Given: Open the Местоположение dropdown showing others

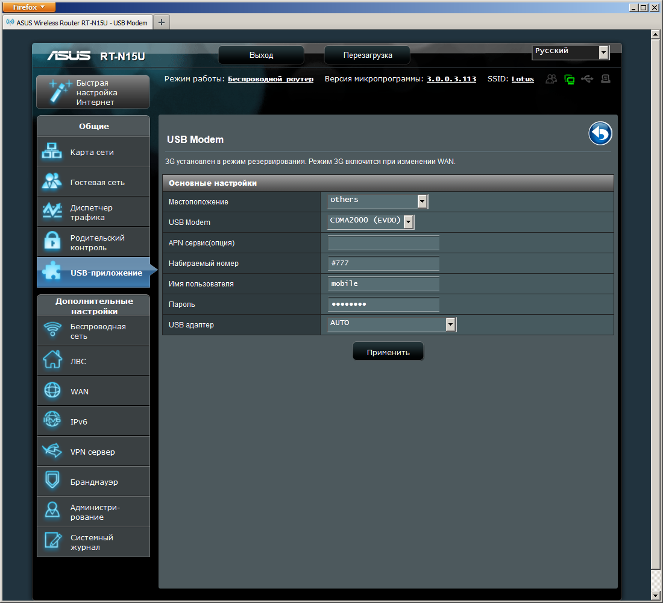Looking at the screenshot, I should coord(377,201).
